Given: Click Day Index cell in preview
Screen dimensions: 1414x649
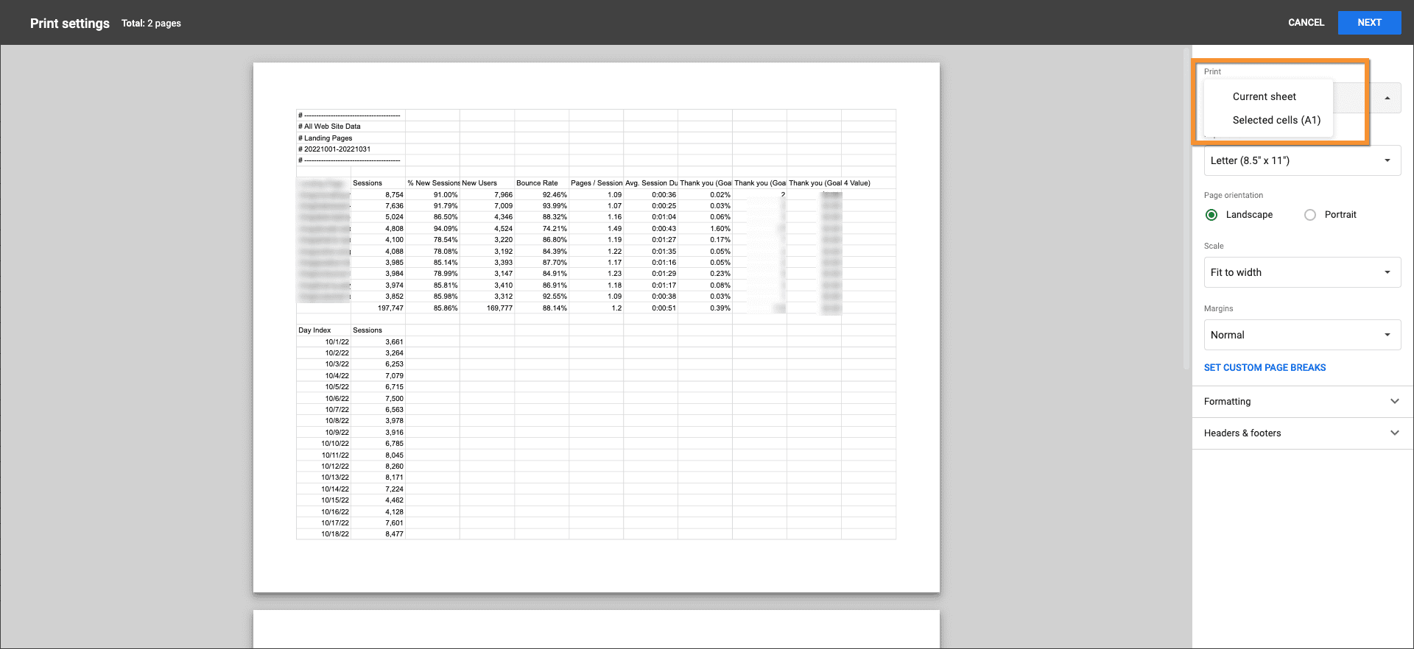Looking at the screenshot, I should click(314, 330).
